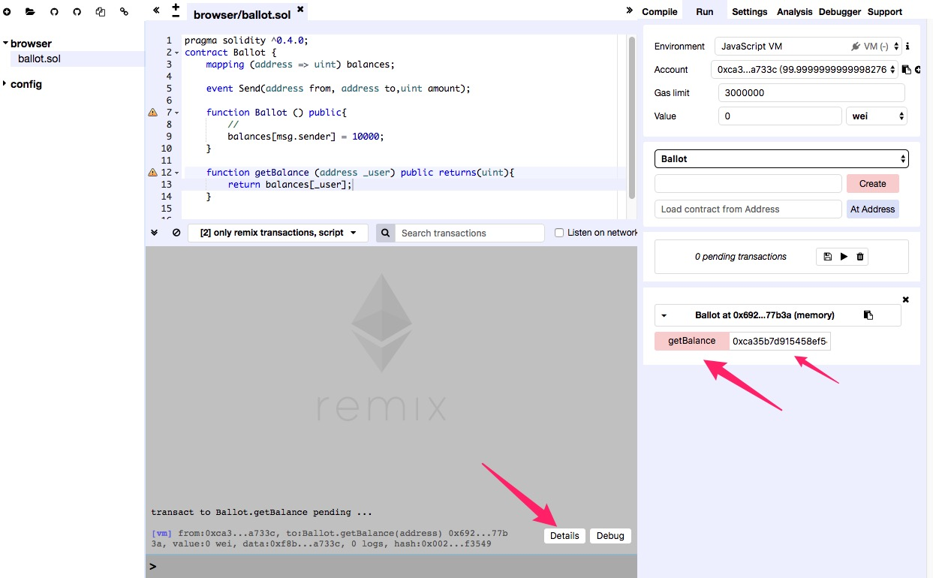Fold the contract Ballot block at line 2

(x=177, y=53)
